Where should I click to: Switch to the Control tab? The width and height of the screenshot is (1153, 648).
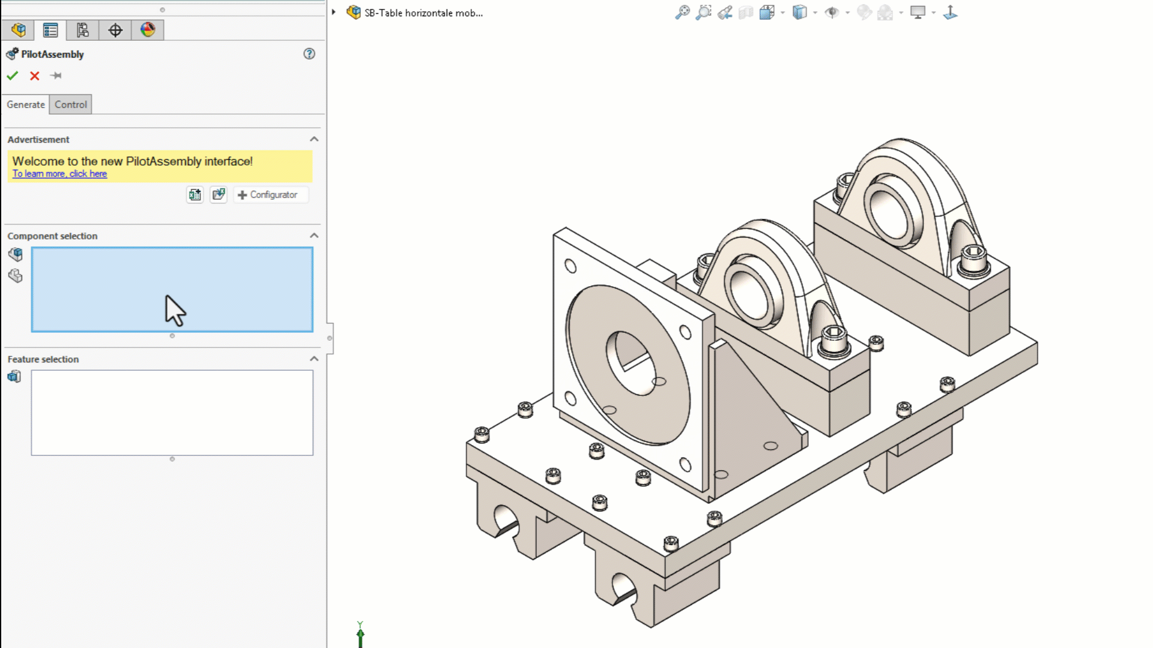(71, 104)
